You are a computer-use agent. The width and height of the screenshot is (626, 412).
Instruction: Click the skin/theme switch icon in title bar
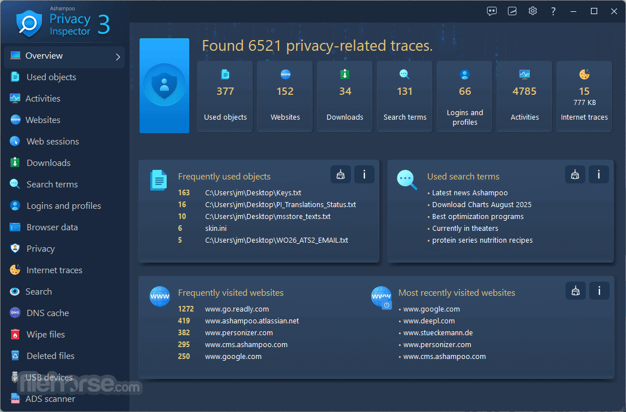[x=512, y=11]
